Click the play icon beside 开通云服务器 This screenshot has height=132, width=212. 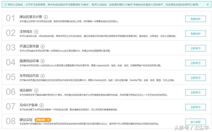[43, 46]
